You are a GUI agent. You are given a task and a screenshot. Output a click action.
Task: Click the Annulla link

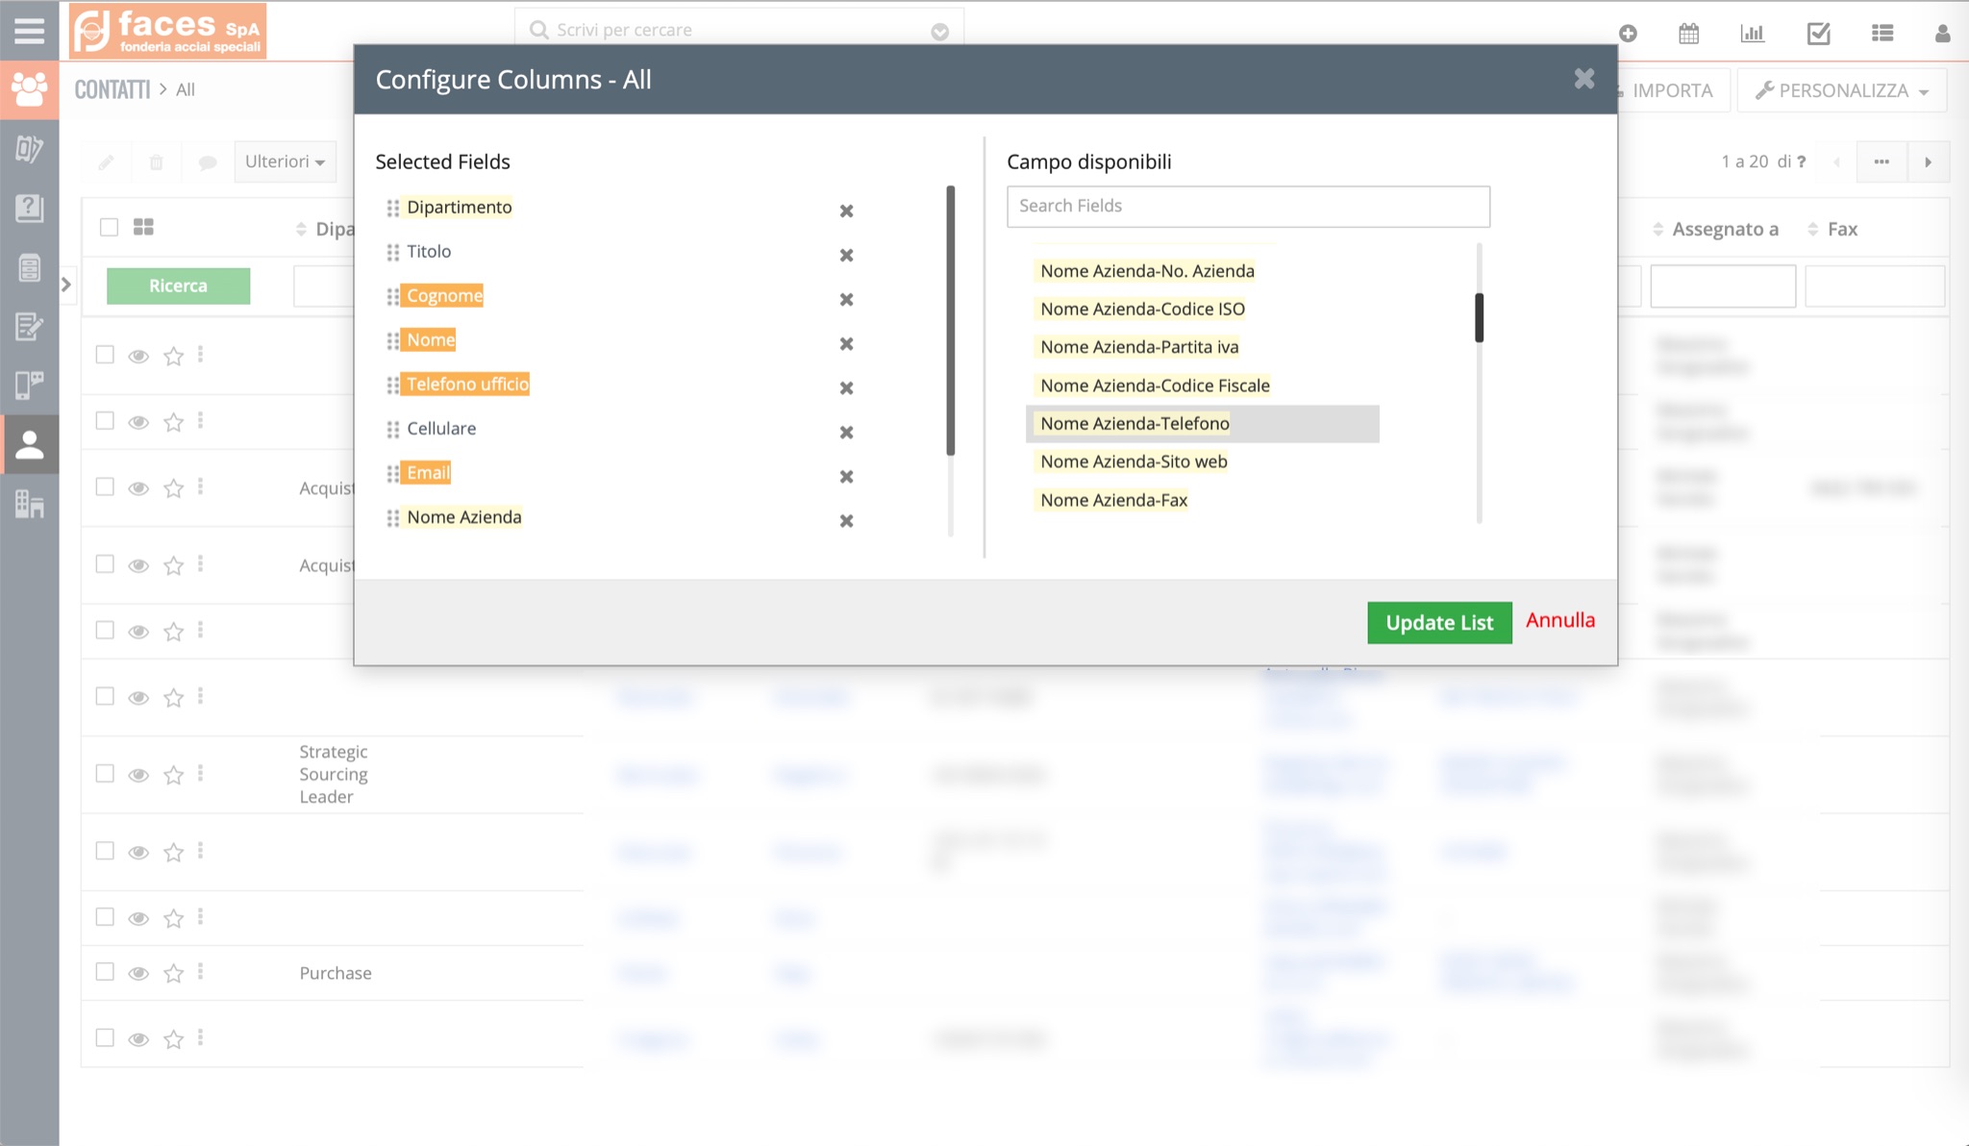1559,620
